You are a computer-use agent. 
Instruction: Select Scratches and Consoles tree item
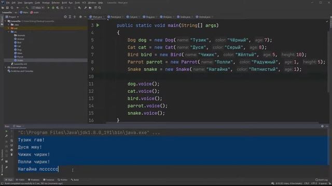point(20,71)
